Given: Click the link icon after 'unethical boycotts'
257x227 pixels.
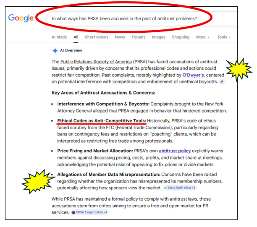Looking at the screenshot, I should click(221, 81).
